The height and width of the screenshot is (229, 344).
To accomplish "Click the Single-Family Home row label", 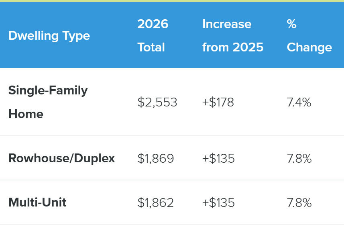I will [x=48, y=102].
